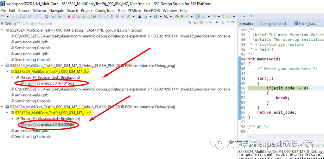This screenshot has height=159, width=324.
Task: Click the Step Return icon
Action: tap(88, 16)
